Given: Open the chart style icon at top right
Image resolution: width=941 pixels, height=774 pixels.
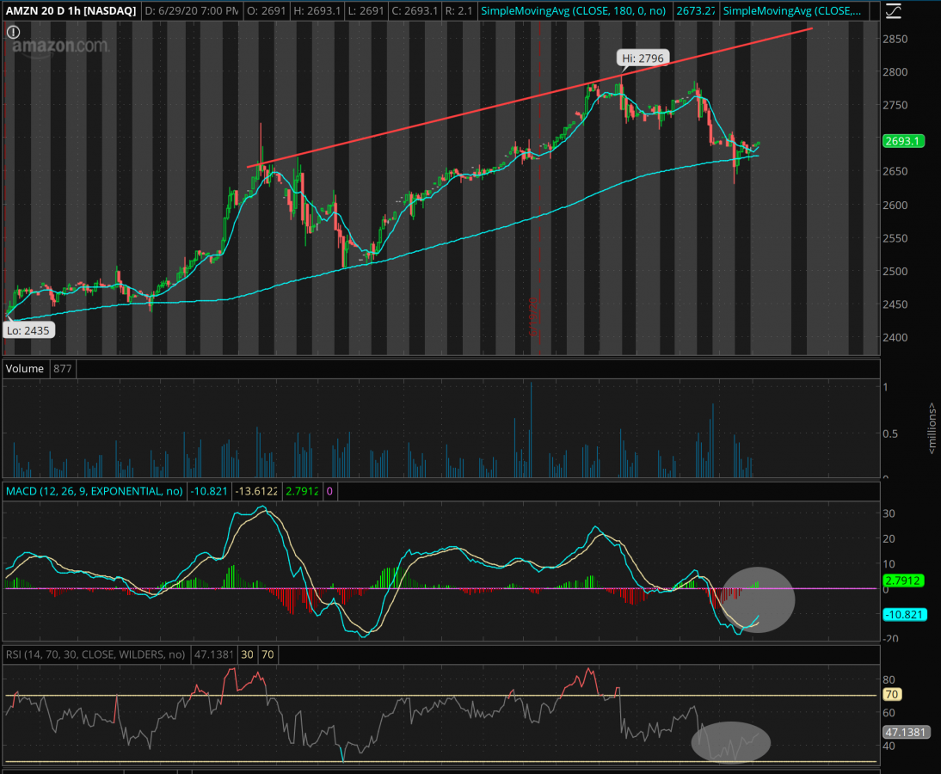Looking at the screenshot, I should coord(894,11).
